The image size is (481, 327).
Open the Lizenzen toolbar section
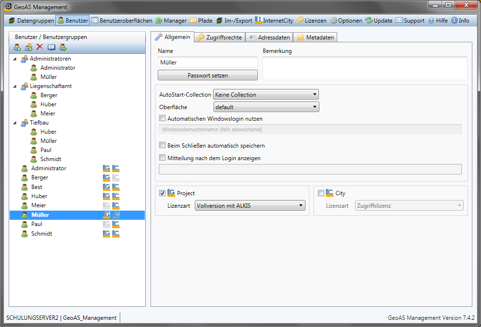[311, 21]
